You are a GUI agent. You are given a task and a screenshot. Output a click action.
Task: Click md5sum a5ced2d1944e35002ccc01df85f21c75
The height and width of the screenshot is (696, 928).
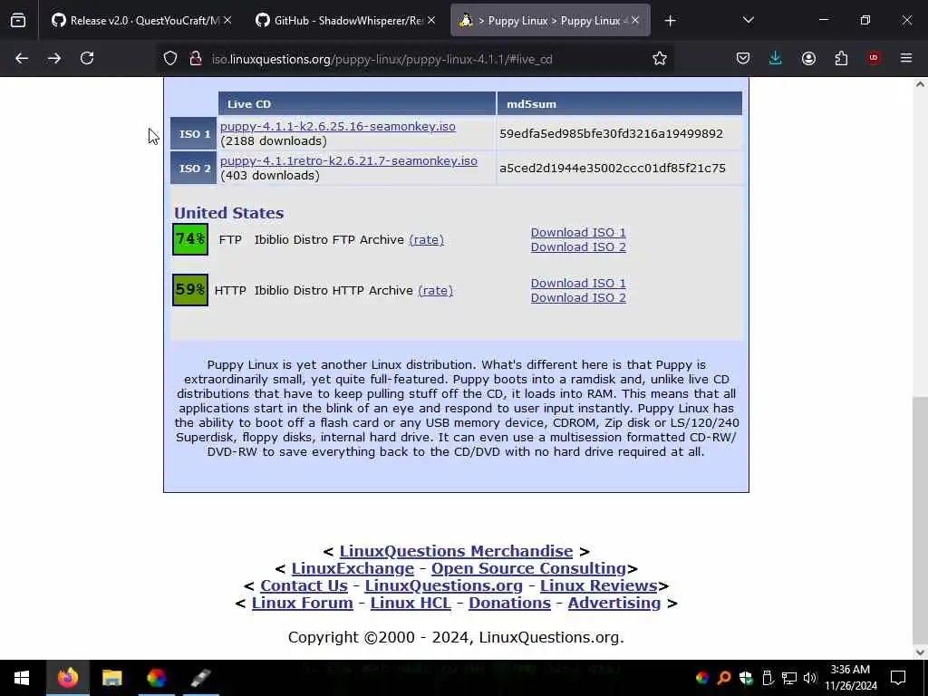click(x=612, y=168)
